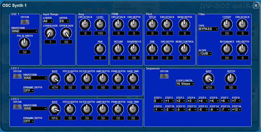This screenshot has height=132, width=261.
Task: Toggle the Sequencer OFF/ON switch
Action: (x=164, y=76)
